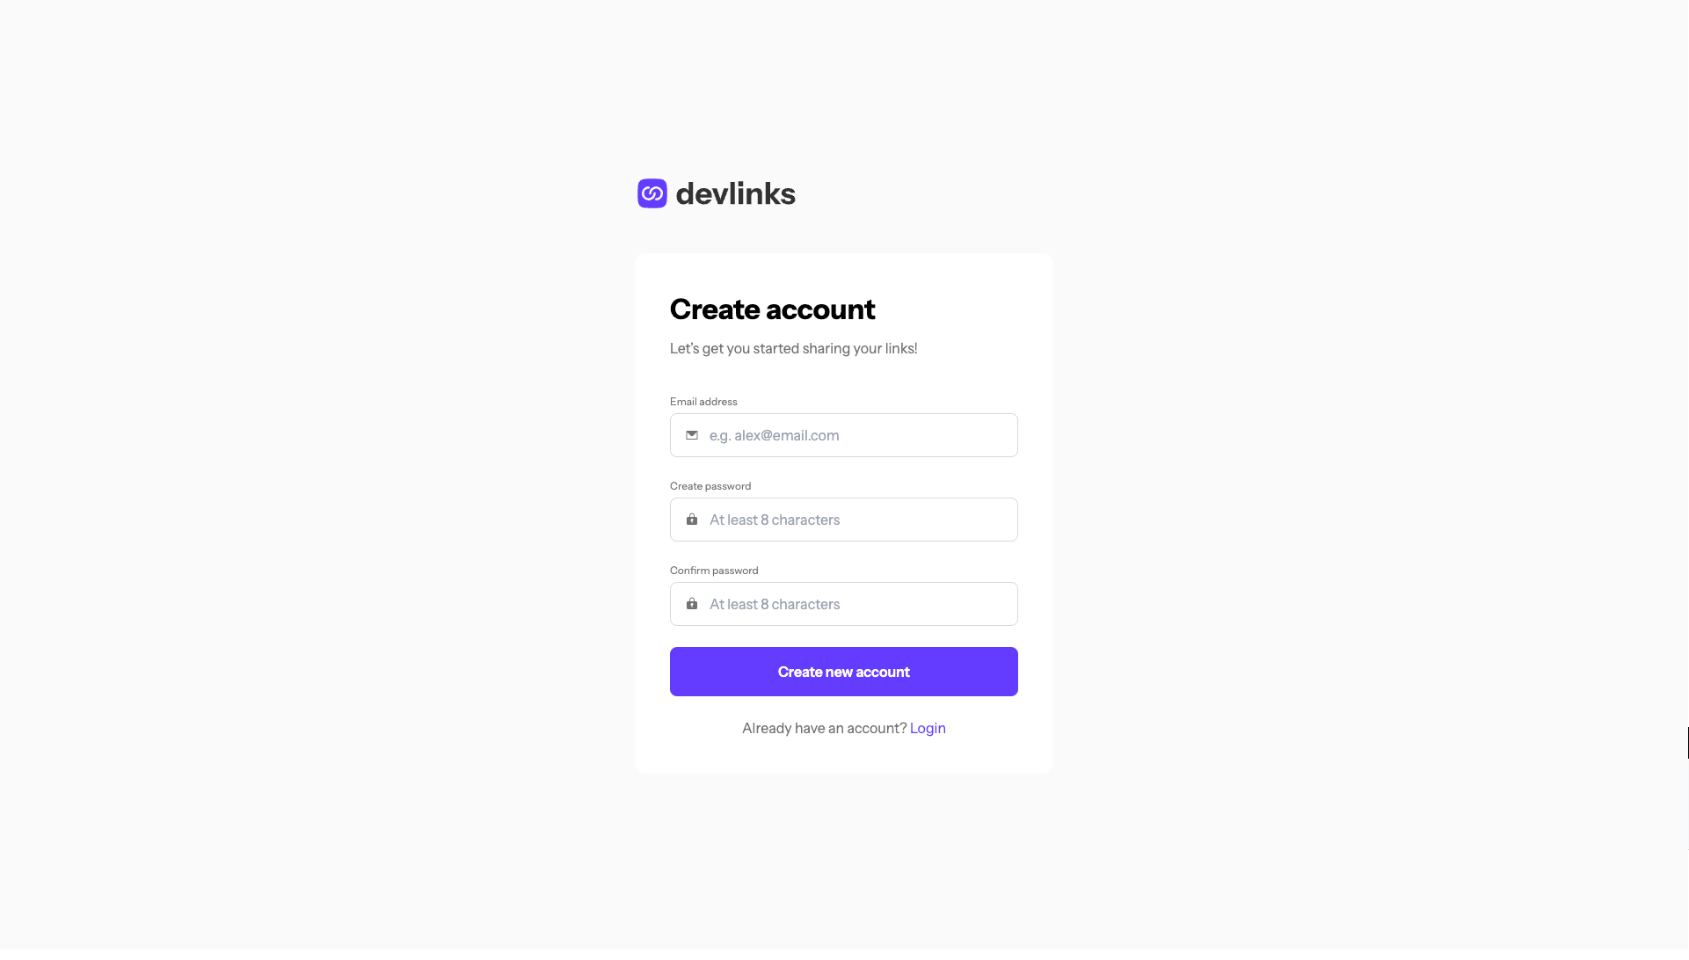Click the dark marker on the window's right edge
Screen dimensions: 1689x960
tap(1687, 743)
